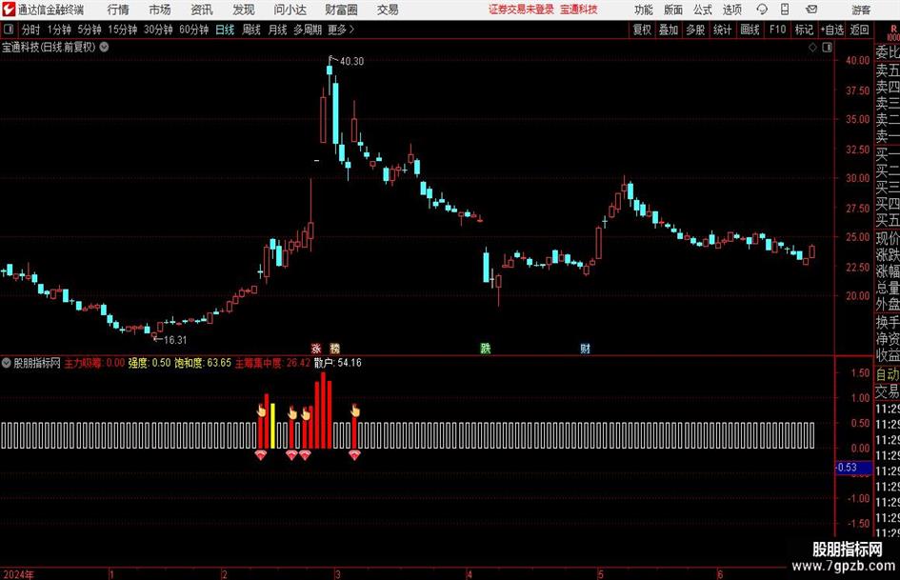Select the 日线 daily period

click(x=225, y=30)
